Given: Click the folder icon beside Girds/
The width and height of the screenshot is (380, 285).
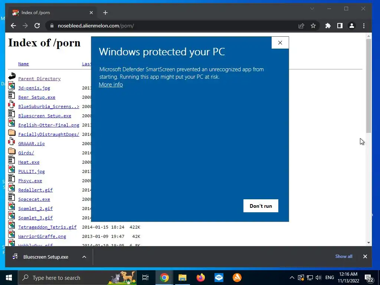Looking at the screenshot, I should [12, 151].
